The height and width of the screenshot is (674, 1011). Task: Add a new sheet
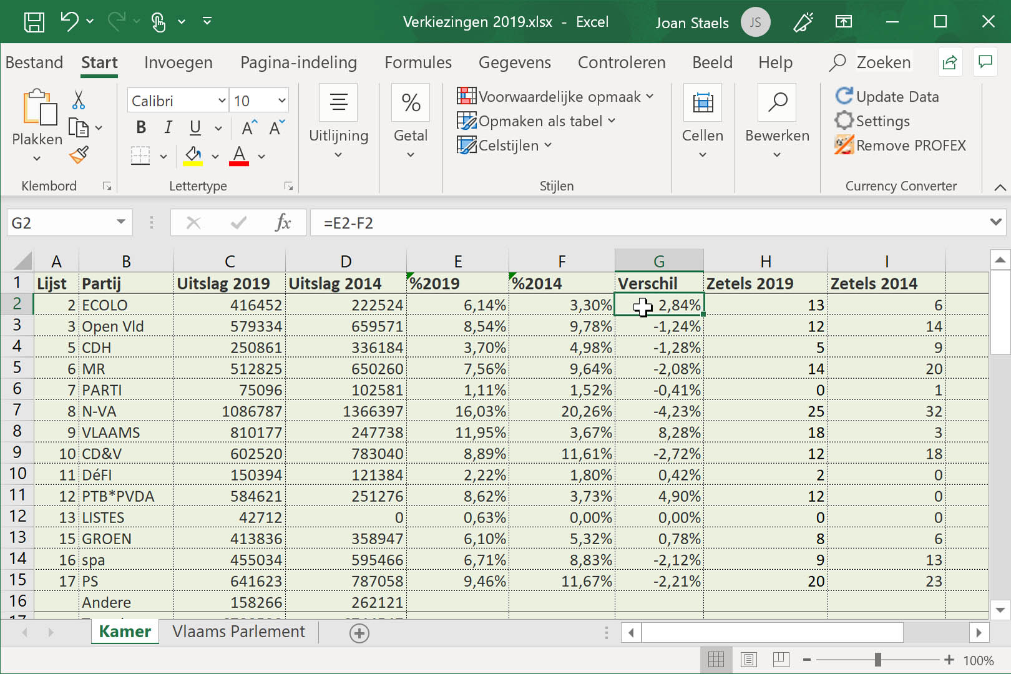click(359, 633)
